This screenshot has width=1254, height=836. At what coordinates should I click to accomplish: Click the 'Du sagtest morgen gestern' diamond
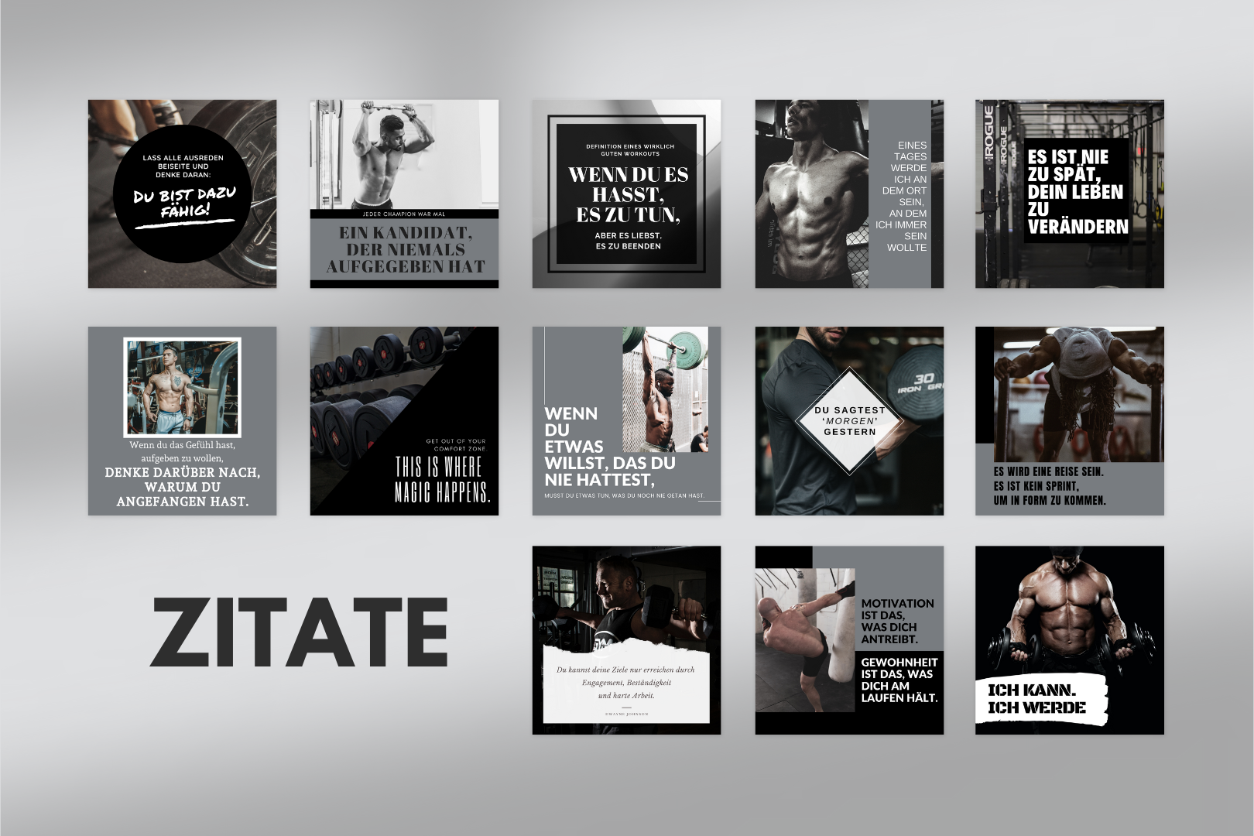pyautogui.click(x=849, y=420)
